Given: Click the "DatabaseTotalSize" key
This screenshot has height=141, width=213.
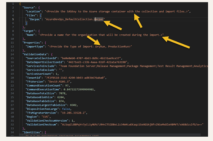Looking at the screenshot, I should [41, 93].
